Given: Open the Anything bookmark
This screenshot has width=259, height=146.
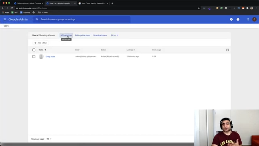Looking at the screenshot, I should [x=25, y=13].
